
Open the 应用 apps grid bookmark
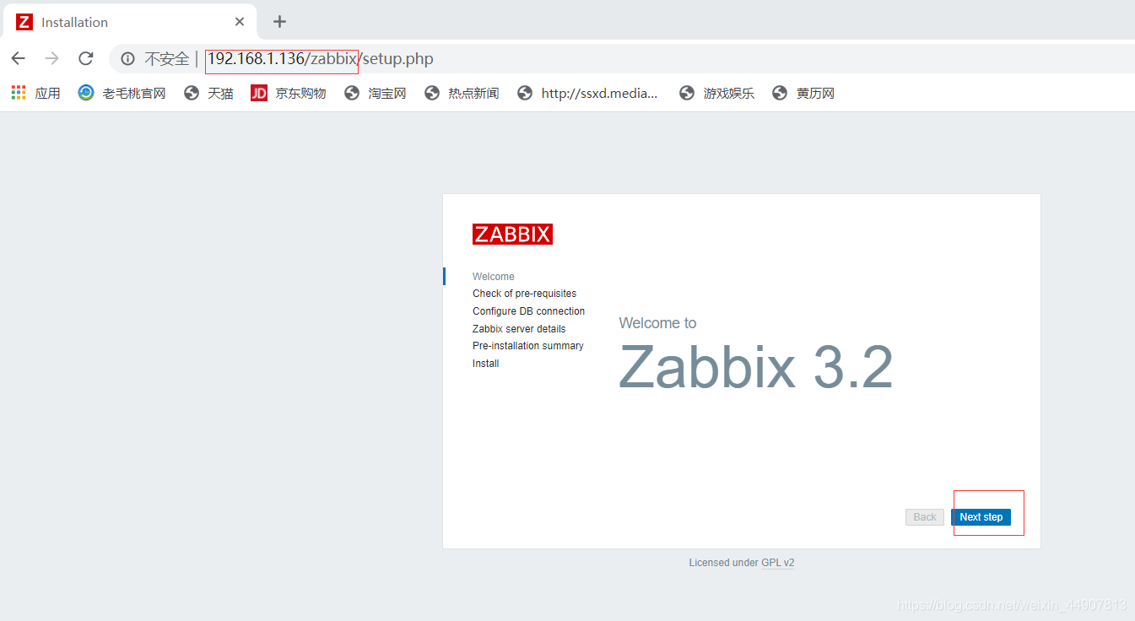click(36, 93)
